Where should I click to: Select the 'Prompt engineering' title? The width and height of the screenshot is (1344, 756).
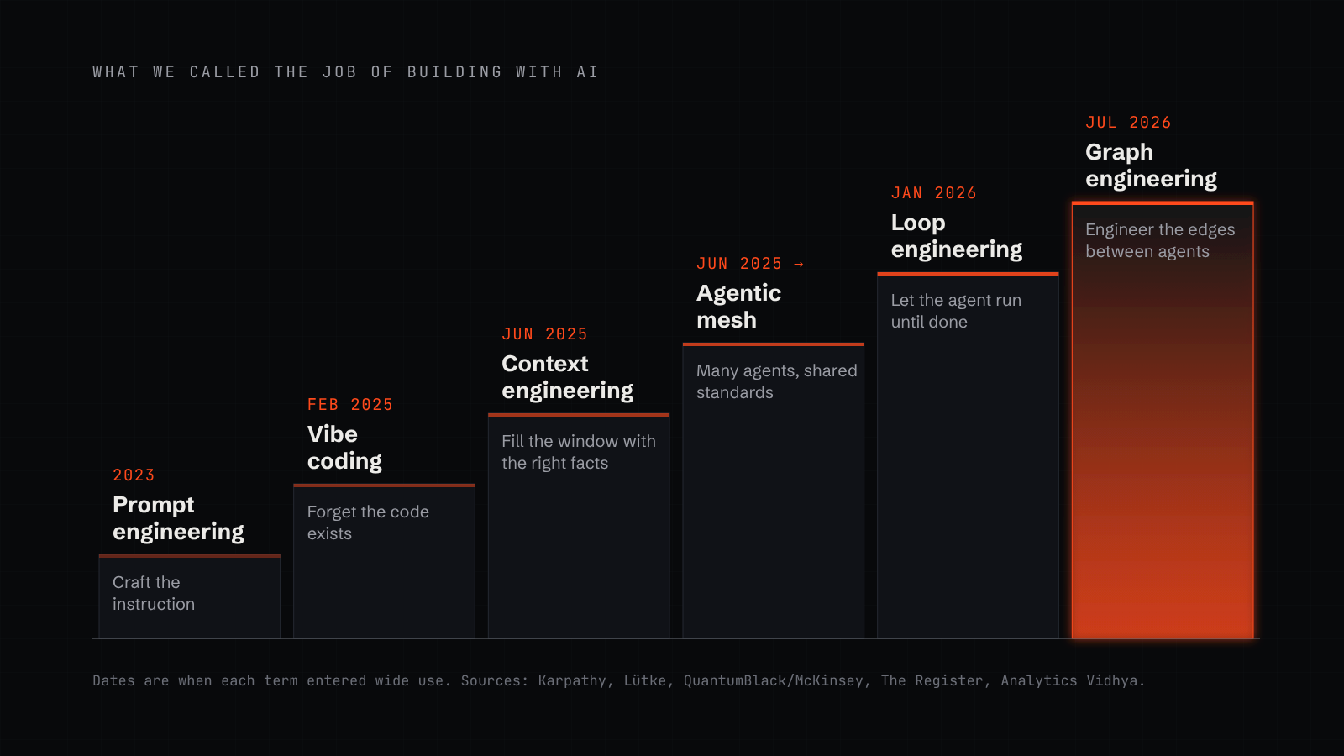coord(178,518)
